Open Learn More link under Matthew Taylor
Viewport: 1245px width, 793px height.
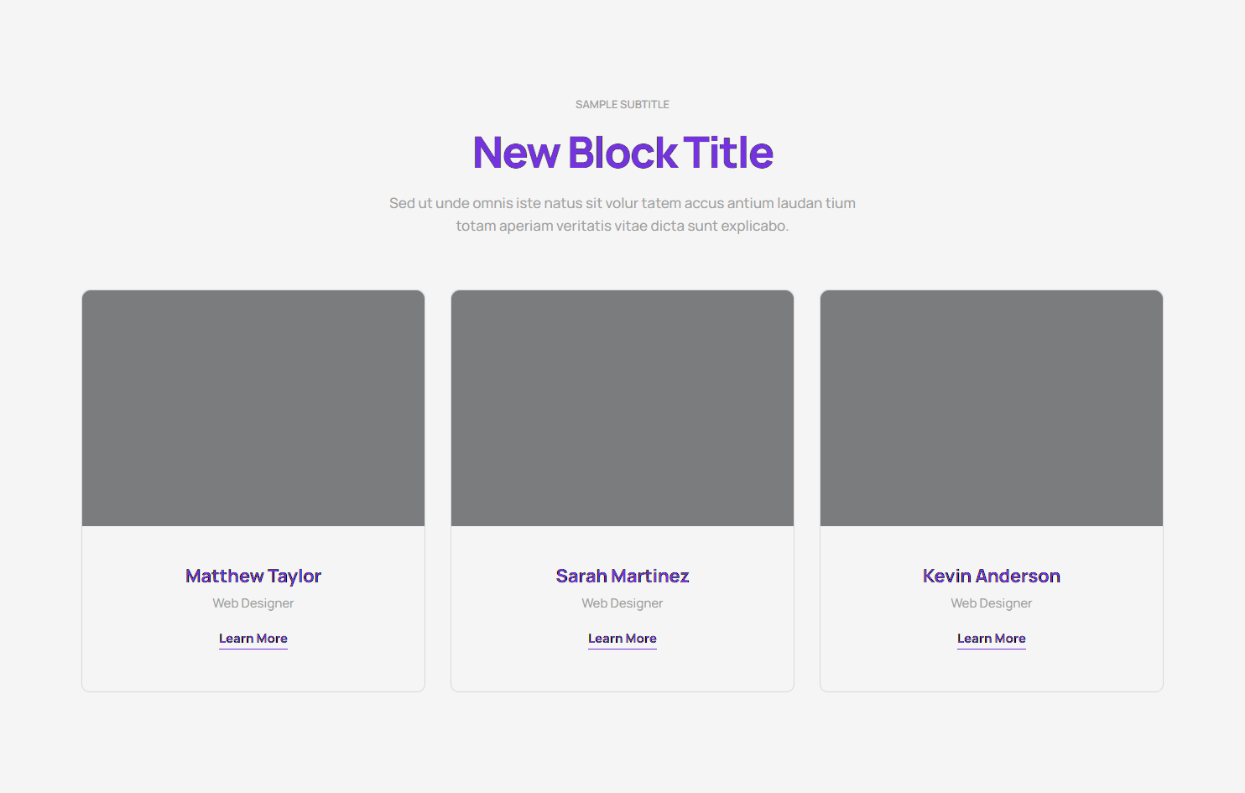pyautogui.click(x=253, y=639)
